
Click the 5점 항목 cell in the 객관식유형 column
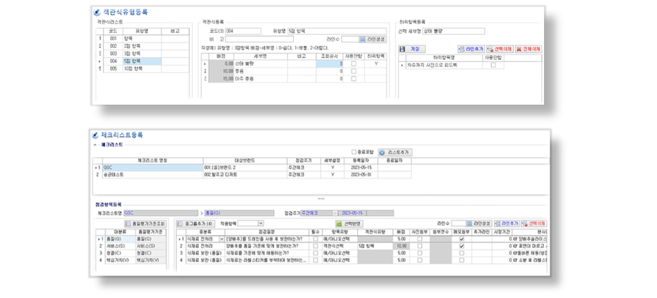click(375, 245)
